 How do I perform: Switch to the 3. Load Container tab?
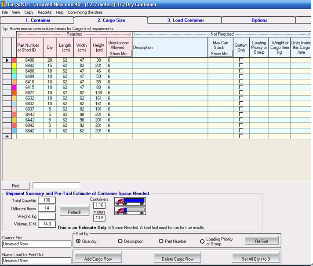185,20
